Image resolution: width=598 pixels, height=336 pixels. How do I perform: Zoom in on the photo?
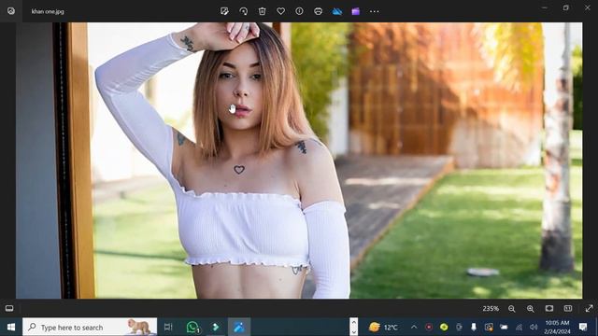[531, 309]
